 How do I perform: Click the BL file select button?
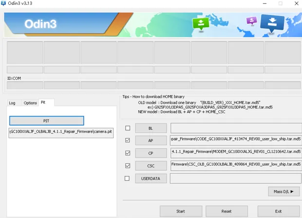(x=151, y=128)
